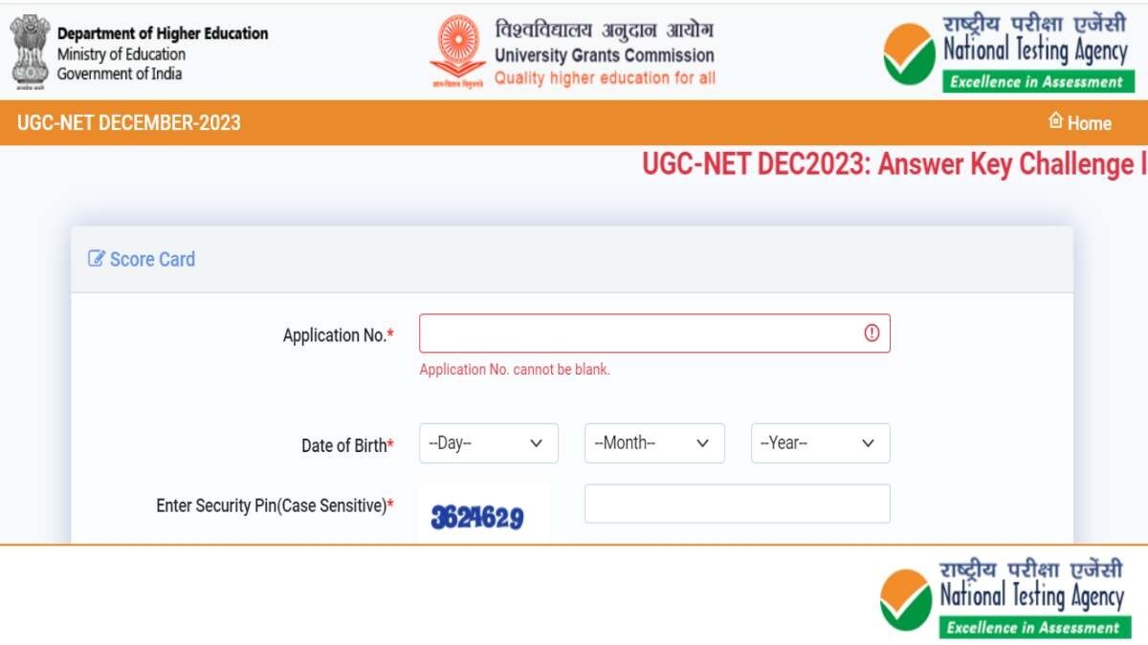Open the Answer Key Challenge scrolling link
1148x645 pixels.
click(x=894, y=164)
